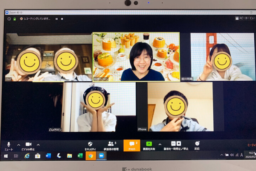
Task: Open the Windows Start menu
Action: click(6, 156)
